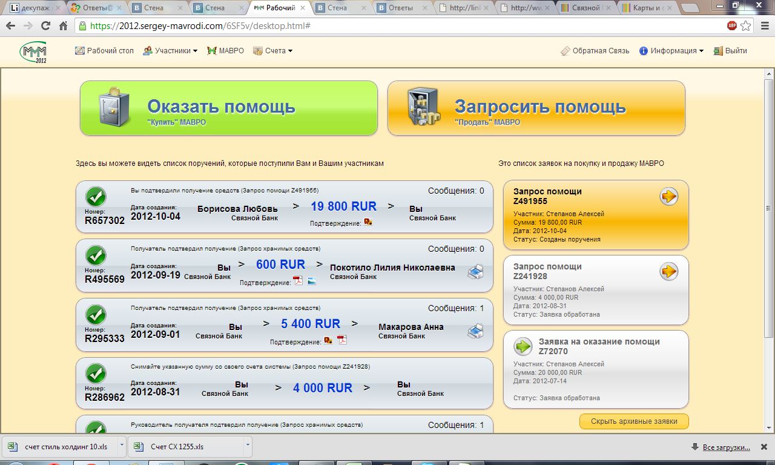Click the name Покотило Лилия Николаевна

pos(392,267)
